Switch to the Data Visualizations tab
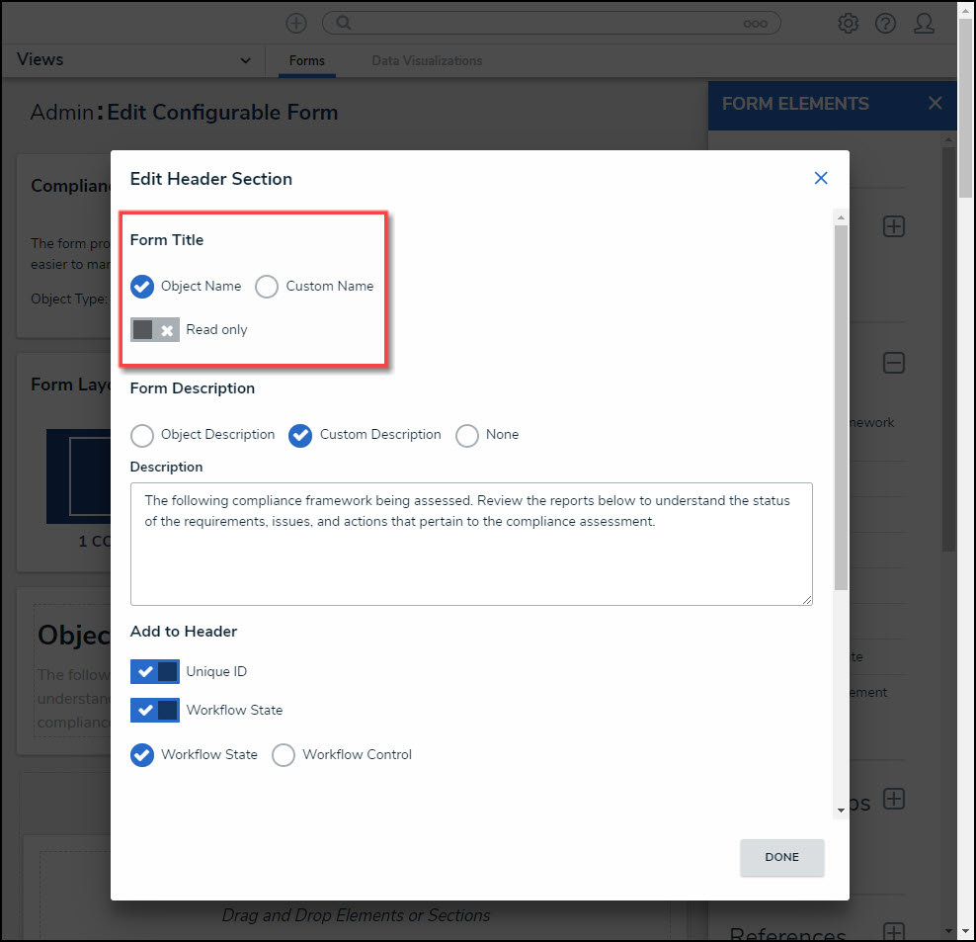976x942 pixels. [x=427, y=61]
